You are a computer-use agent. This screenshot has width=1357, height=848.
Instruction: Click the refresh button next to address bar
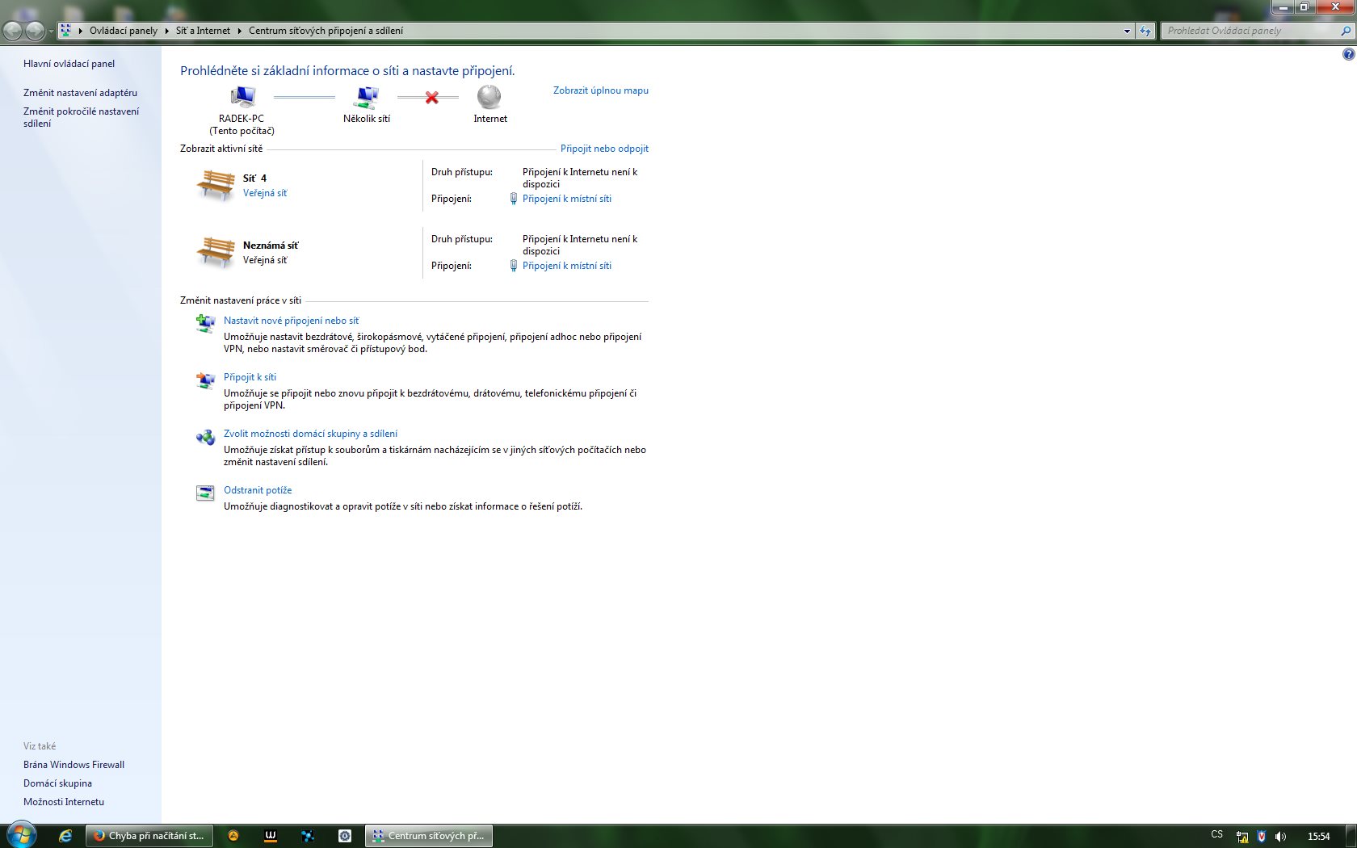point(1145,31)
